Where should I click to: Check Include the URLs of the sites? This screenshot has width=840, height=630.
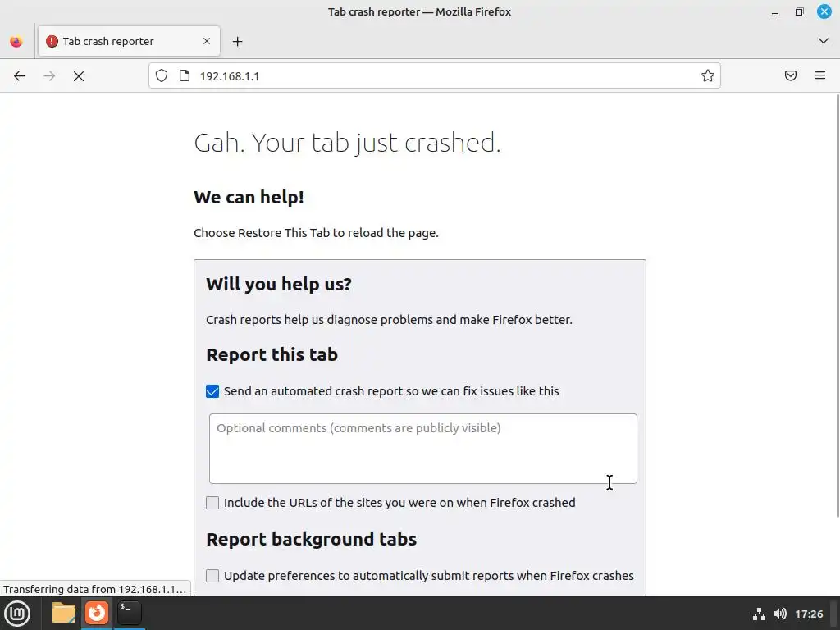212,503
